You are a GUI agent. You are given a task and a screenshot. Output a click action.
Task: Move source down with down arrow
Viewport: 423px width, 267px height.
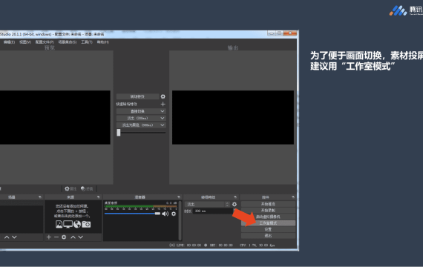81,237
